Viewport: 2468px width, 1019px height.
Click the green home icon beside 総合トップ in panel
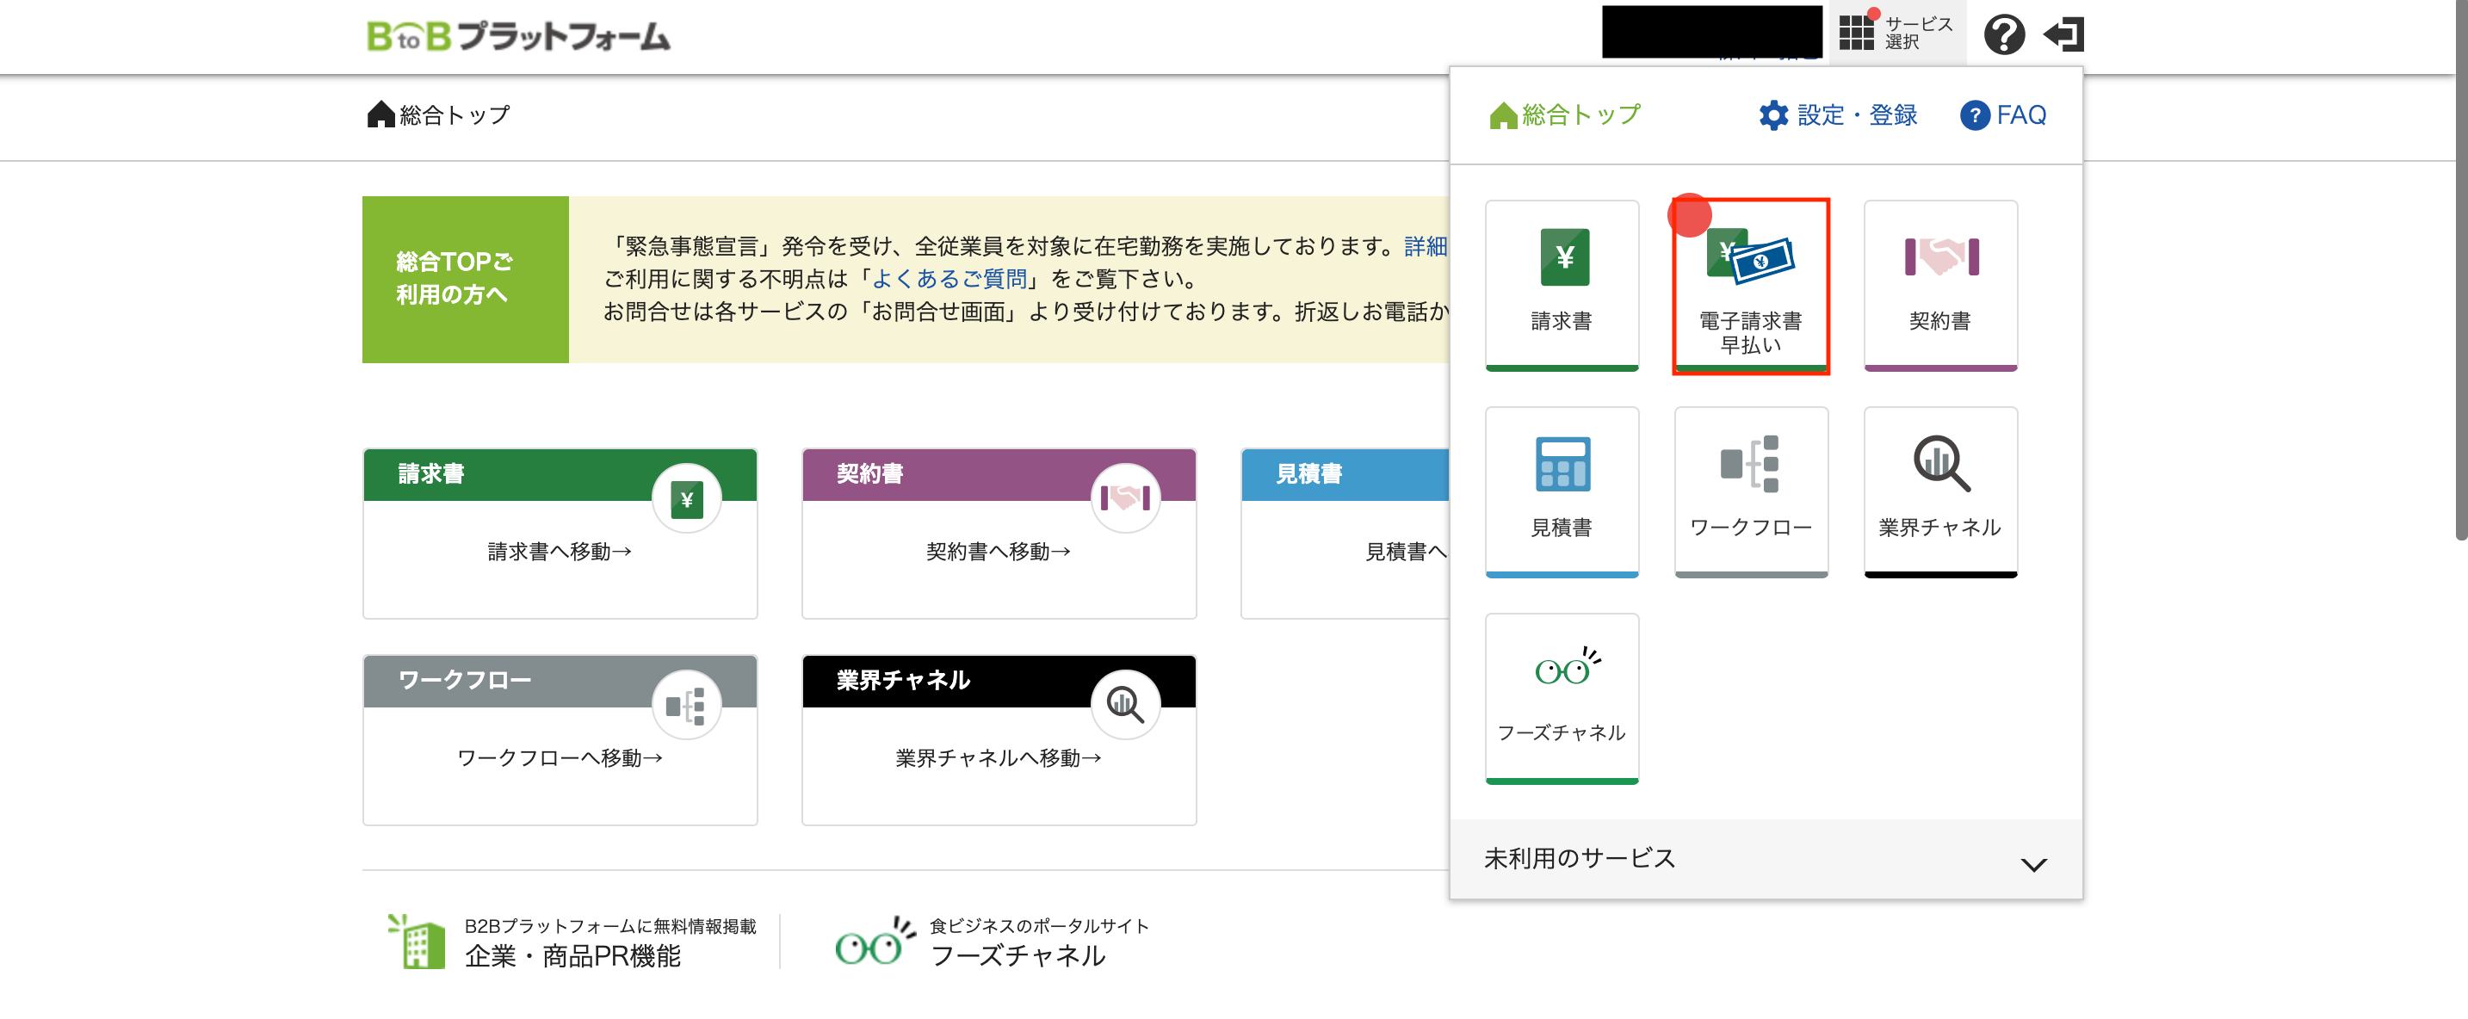point(1502,115)
